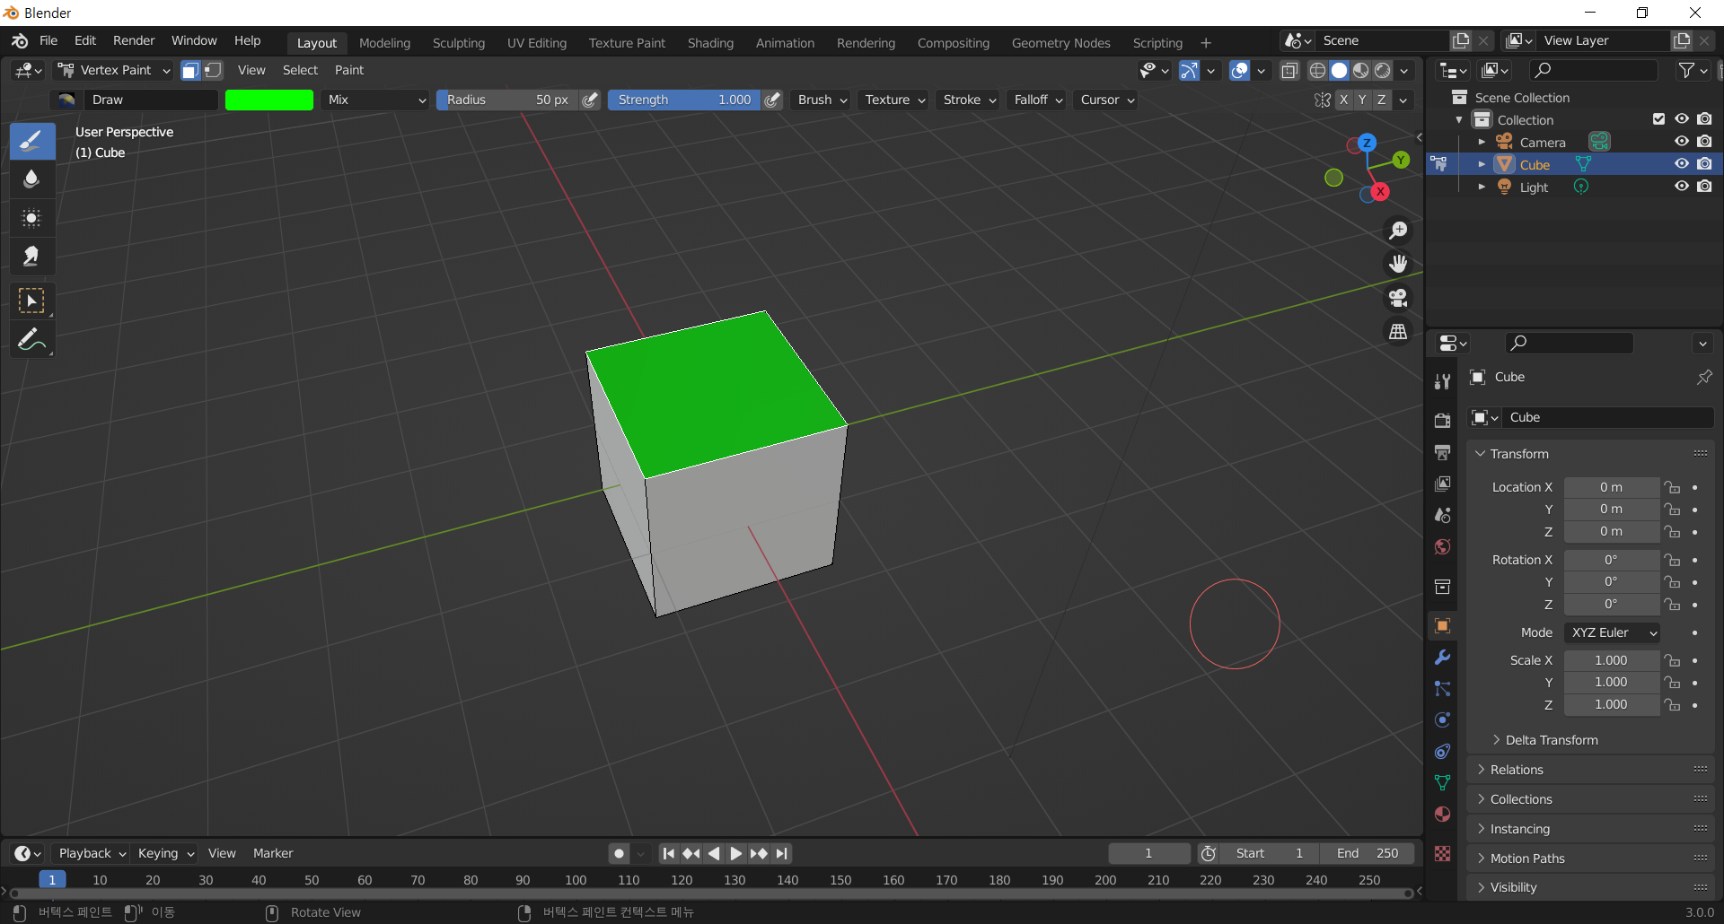Click the zoom view magnifier icon
Screen dimensions: 1724x924
pyautogui.click(x=1398, y=231)
